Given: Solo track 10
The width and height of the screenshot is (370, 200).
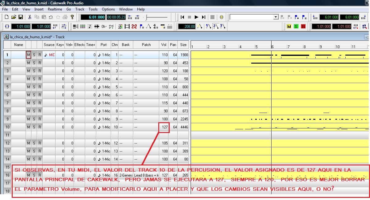Looking at the screenshot, I should click(x=34, y=127).
